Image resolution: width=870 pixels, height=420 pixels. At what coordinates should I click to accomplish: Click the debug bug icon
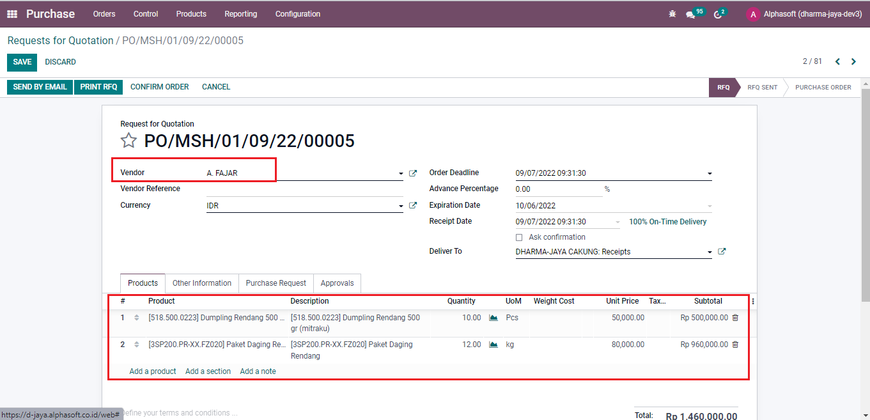pyautogui.click(x=672, y=14)
